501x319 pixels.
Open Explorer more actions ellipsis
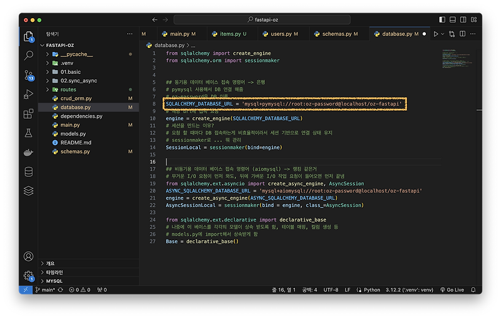click(x=130, y=34)
